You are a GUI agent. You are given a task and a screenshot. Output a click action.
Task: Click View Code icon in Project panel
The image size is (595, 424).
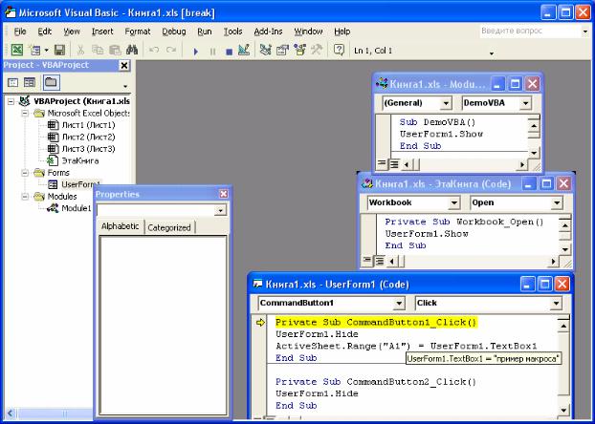(13, 82)
